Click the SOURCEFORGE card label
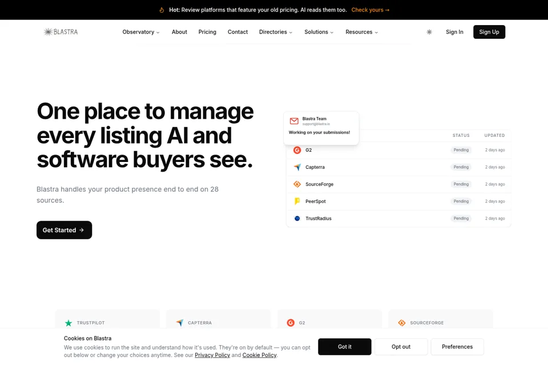 pyautogui.click(x=427, y=323)
